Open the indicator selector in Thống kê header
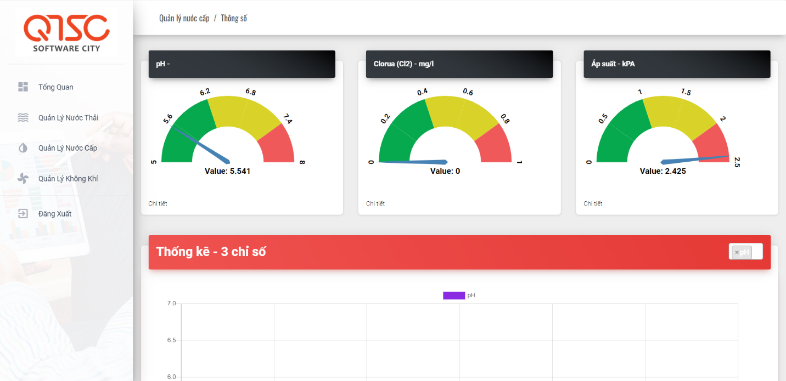The height and width of the screenshot is (381, 786). 745,252
